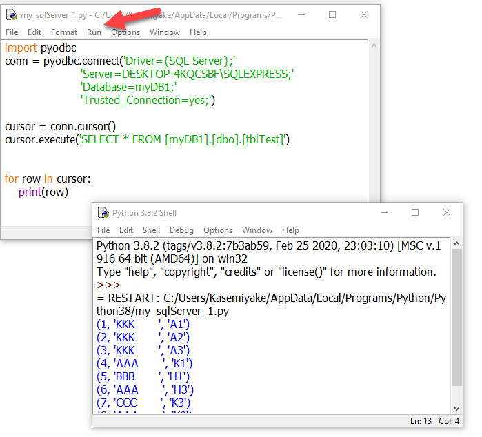Viewport: 482px width, 437px height.
Task: Click the print(row) line in editor
Action: [43, 192]
